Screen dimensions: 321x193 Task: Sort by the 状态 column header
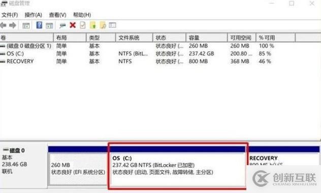169,37
